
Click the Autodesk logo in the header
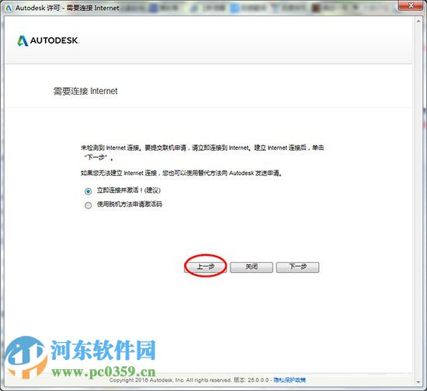[48, 40]
